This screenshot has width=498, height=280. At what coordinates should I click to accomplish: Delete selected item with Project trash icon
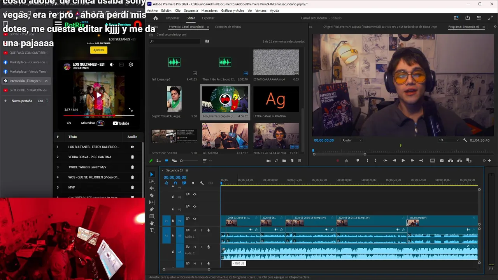(x=300, y=161)
